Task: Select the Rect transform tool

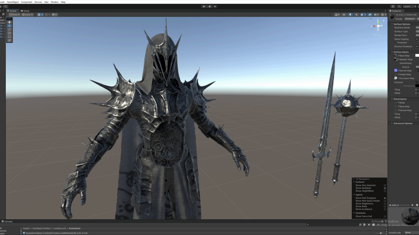Action: 9,37
